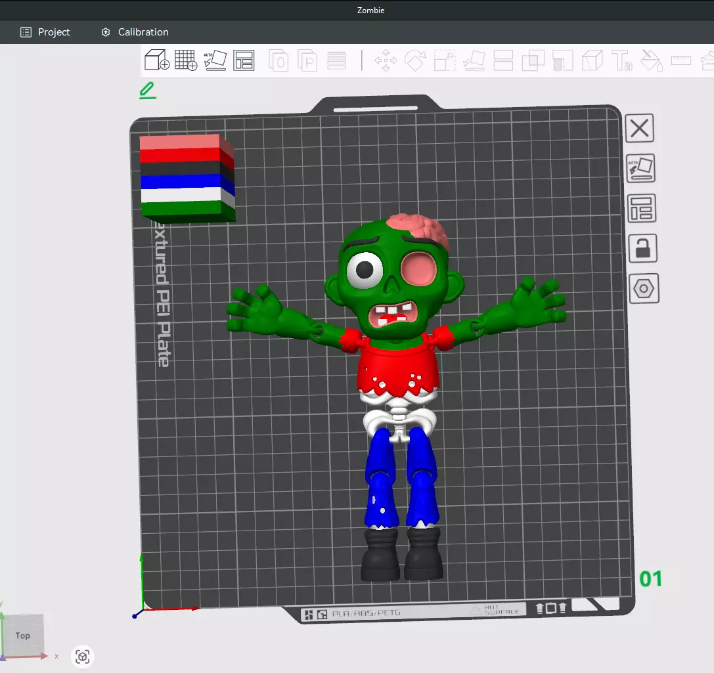Open the Calibration tab
This screenshot has height=673, width=714.
coord(135,32)
